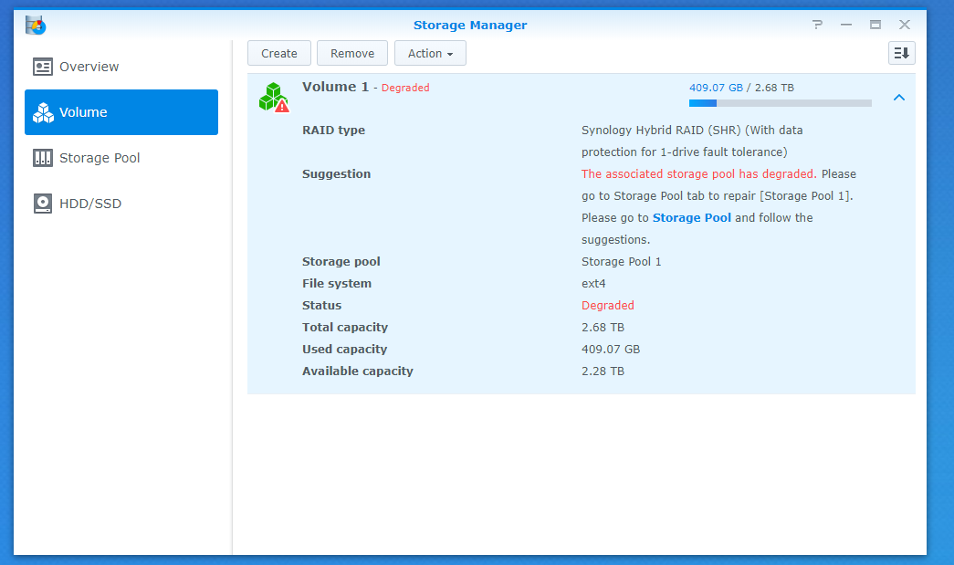Switch to the Overview tab

121,67
